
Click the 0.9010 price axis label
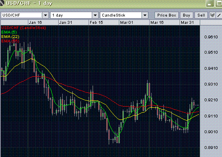pos(211,132)
